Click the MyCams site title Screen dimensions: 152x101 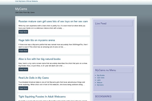point(21,9)
